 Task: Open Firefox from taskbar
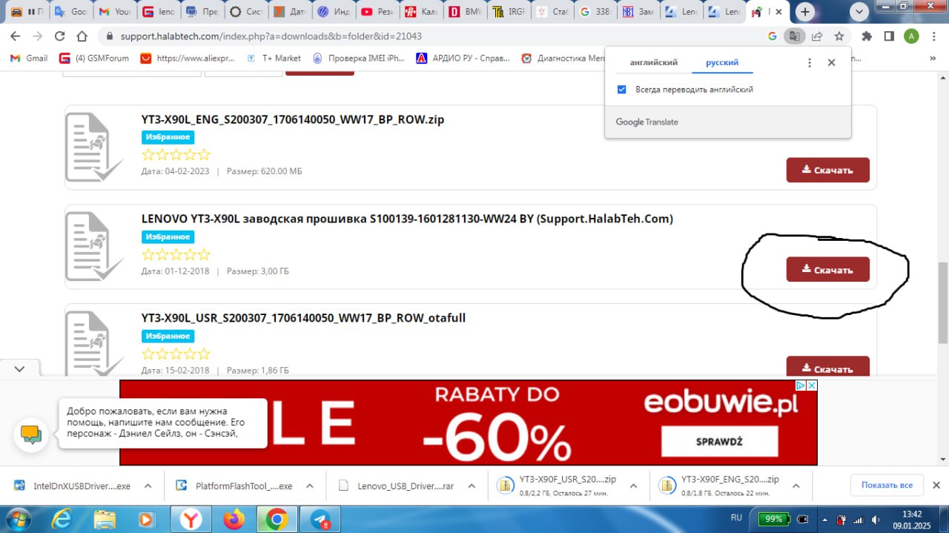[x=234, y=519]
